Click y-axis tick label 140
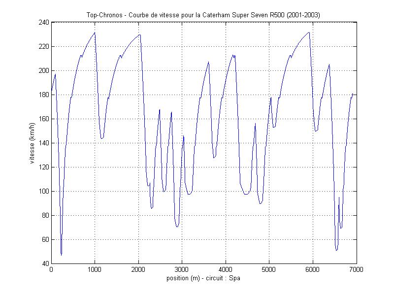 [44, 143]
